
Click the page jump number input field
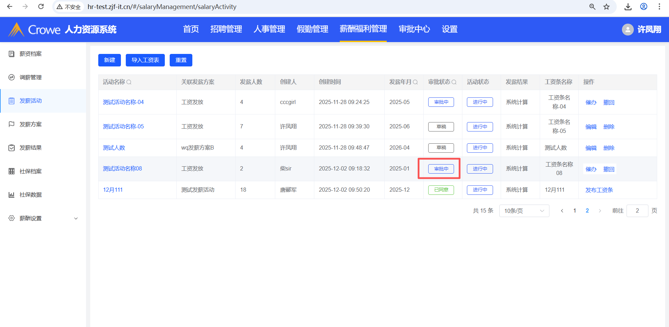point(637,211)
